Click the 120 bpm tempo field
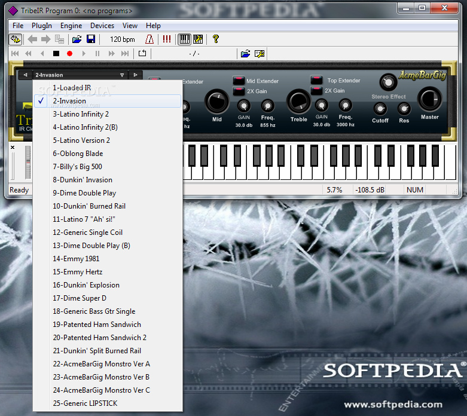 coord(123,39)
